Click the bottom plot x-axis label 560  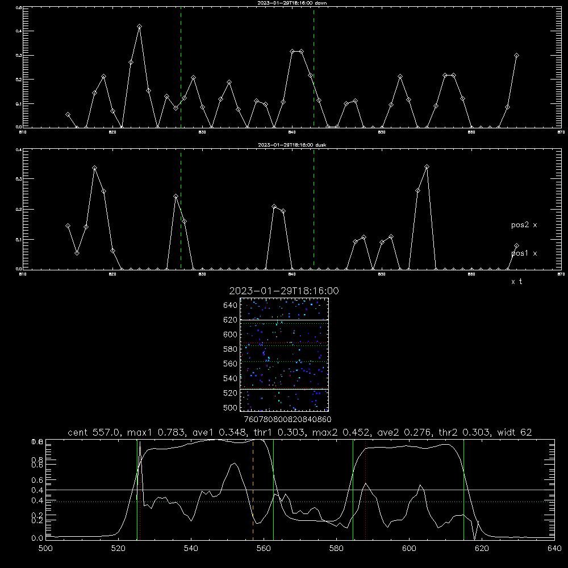point(264,549)
